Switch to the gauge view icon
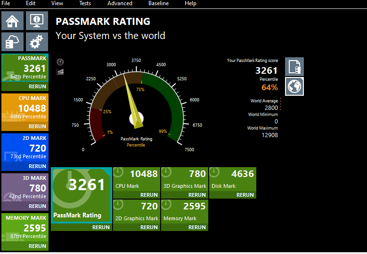 pos(60,62)
